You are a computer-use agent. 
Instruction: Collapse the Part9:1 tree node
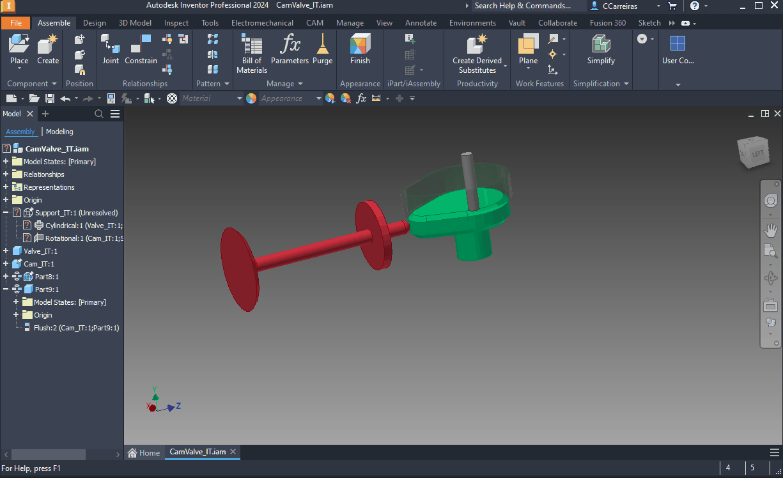6,289
